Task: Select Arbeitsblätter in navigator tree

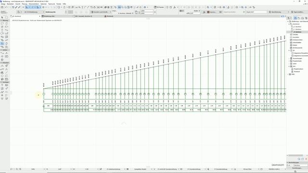Action: pos(297,43)
